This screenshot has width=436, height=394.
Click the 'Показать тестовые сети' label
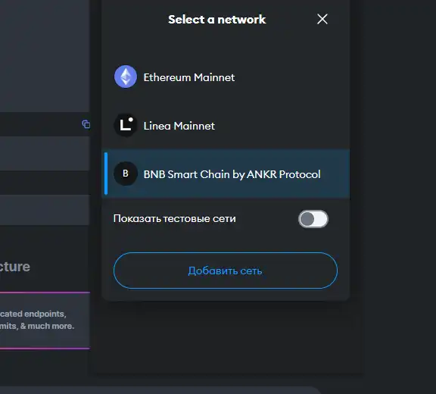[x=174, y=219]
